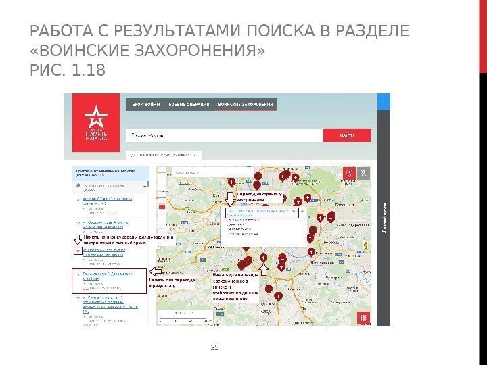
Task: Click the Street View pegman icon
Action: pos(365,245)
